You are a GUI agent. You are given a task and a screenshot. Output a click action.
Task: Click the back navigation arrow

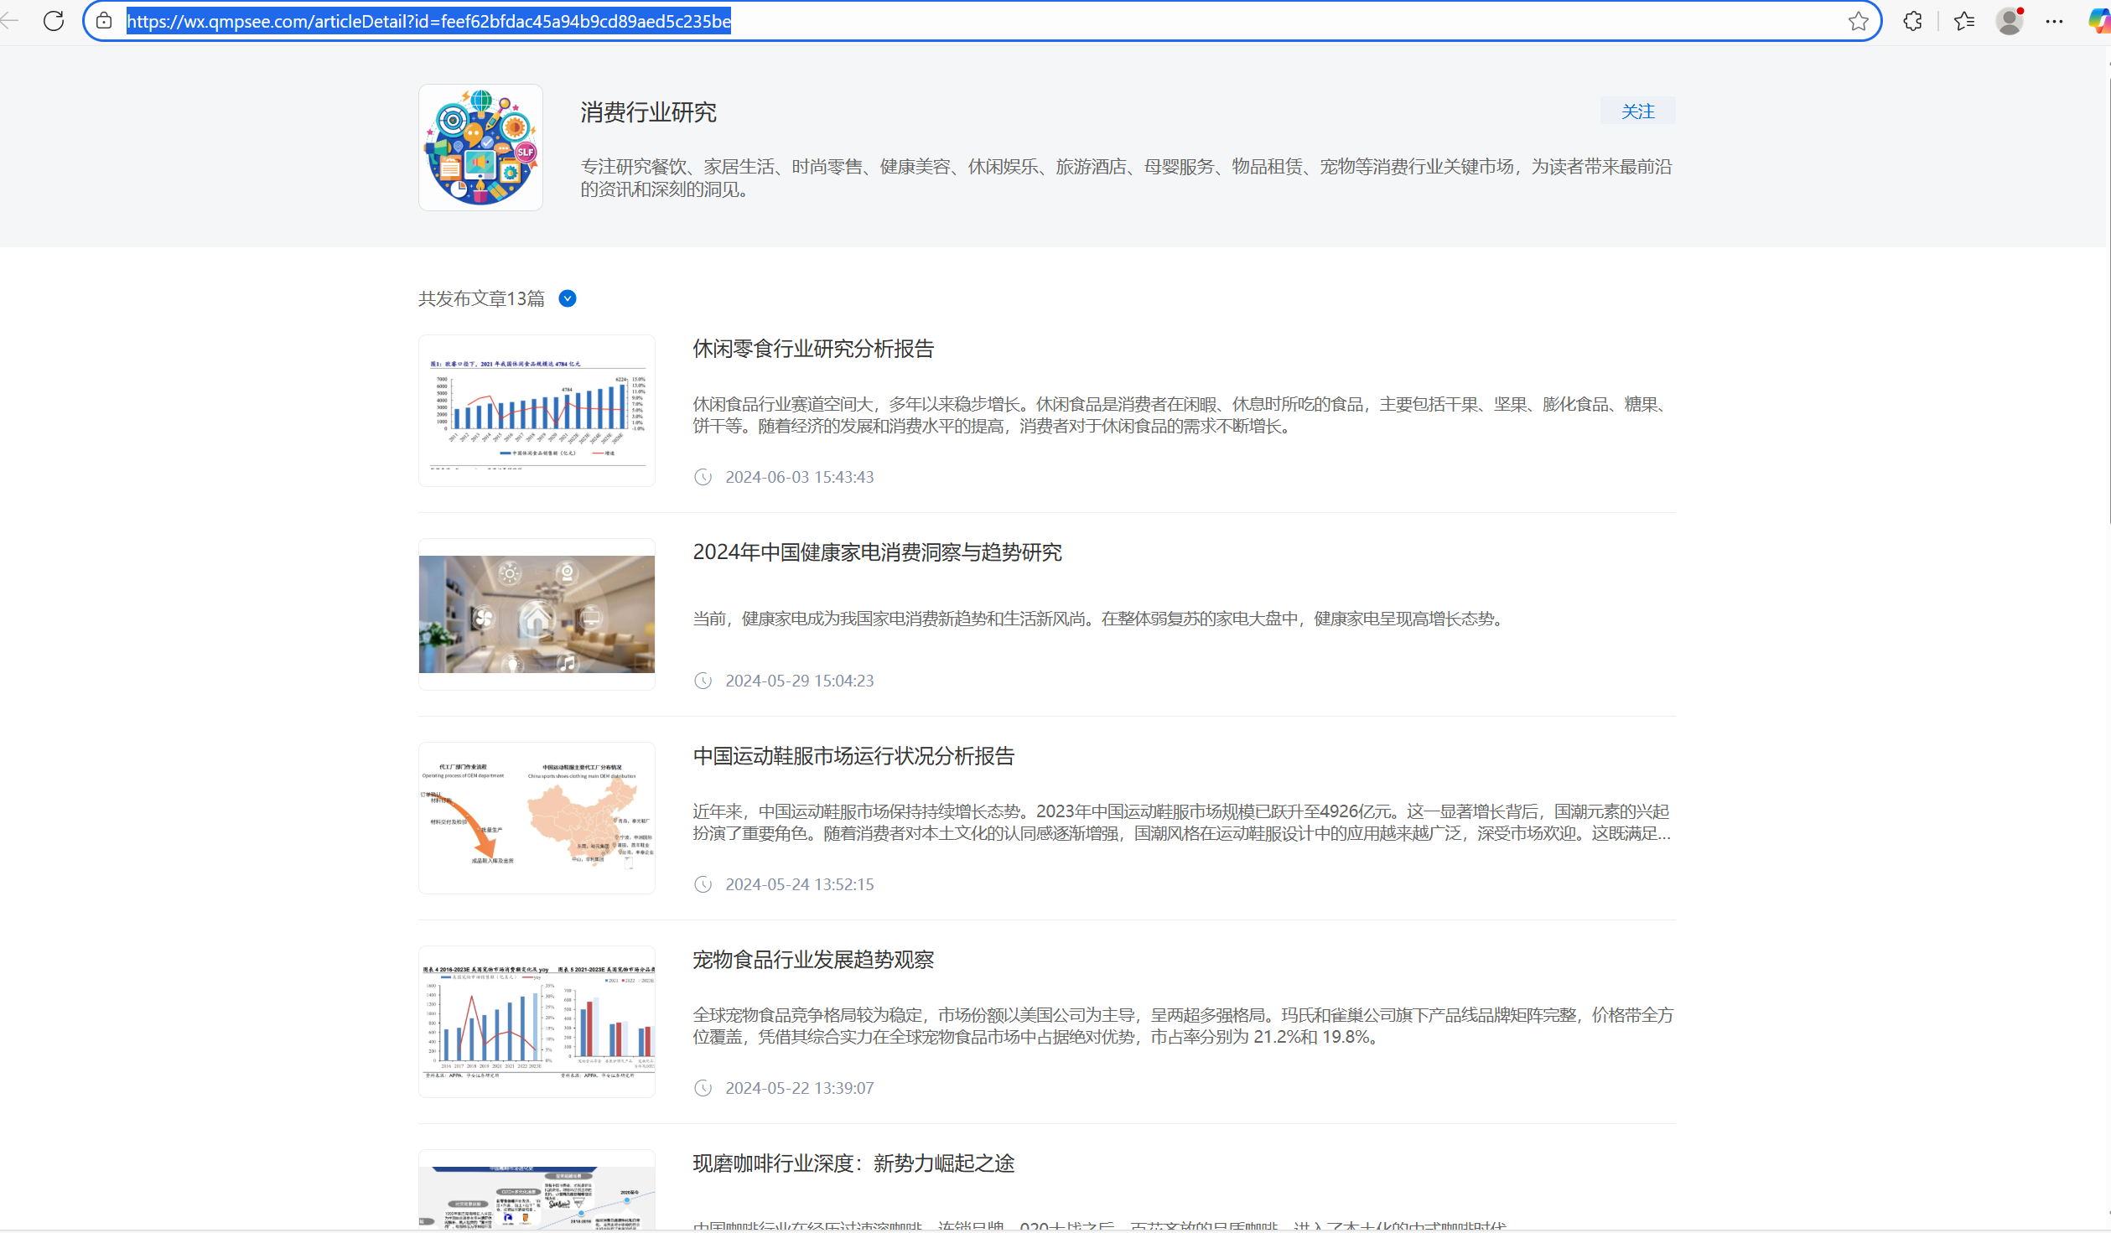[x=10, y=21]
